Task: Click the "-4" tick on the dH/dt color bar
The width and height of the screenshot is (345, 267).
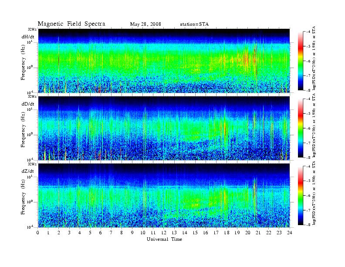Action: (x=308, y=32)
